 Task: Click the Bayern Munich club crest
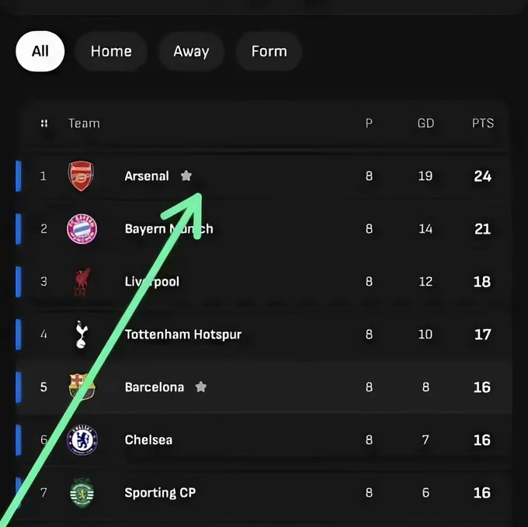[82, 229]
